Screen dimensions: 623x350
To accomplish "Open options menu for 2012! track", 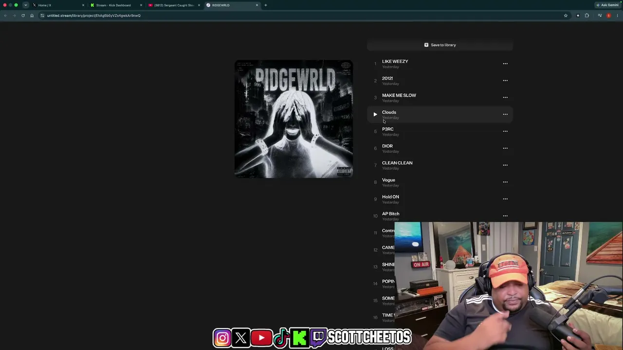I will click(505, 81).
